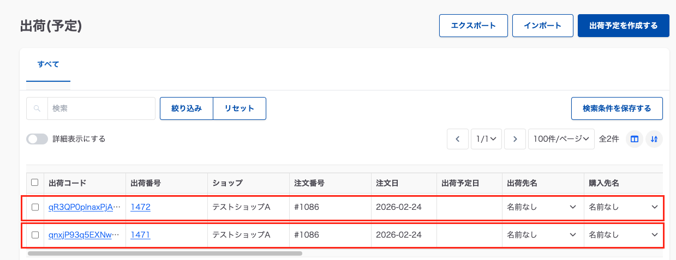Click the horizontal table scrollbar

click(164, 253)
